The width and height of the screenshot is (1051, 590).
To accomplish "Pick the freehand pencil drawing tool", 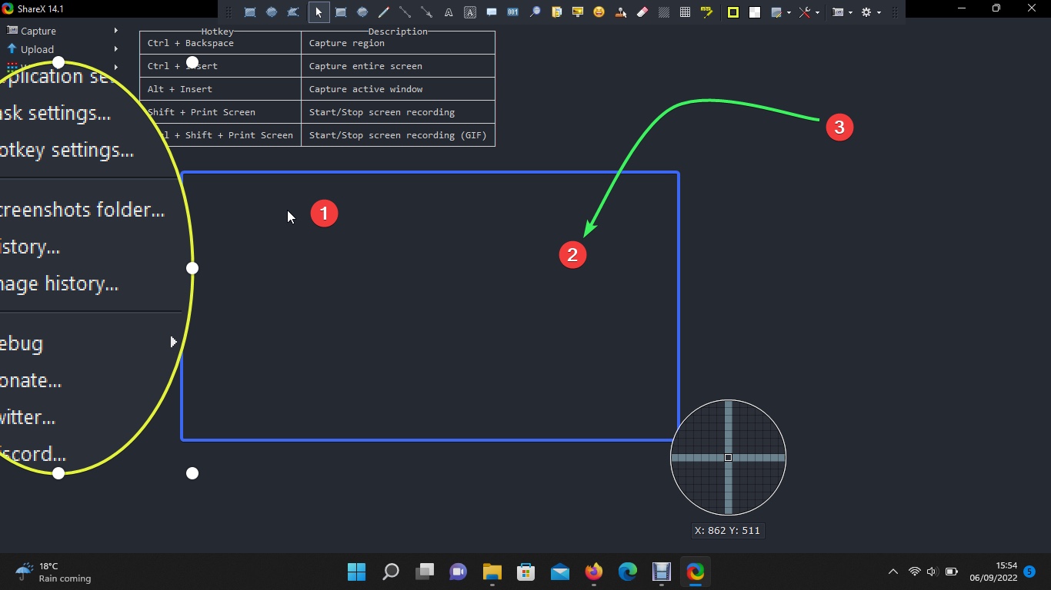I will [384, 12].
